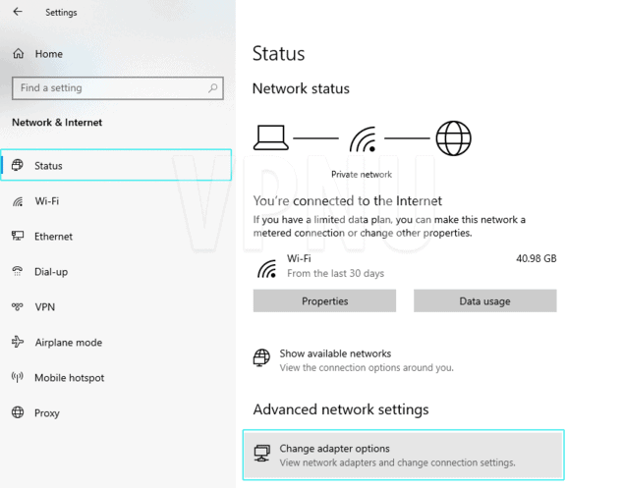623x488 pixels.
Task: Click the Status globe icon in sidebar
Action: click(x=18, y=165)
